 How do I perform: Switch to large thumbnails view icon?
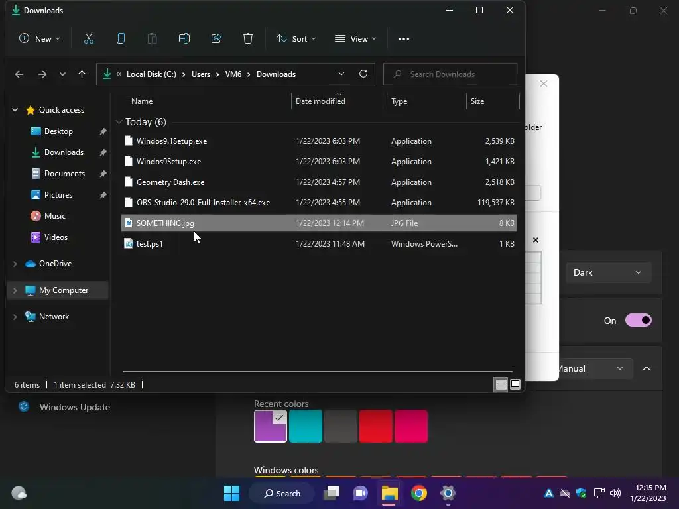tap(515, 385)
